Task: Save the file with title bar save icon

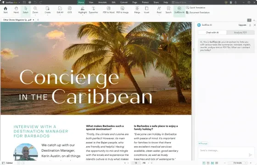Action: coord(24,2)
